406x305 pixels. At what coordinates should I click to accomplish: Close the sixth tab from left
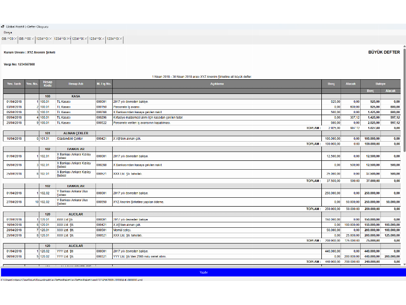pyautogui.click(x=103, y=38)
